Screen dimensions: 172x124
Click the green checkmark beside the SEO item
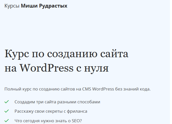7,120
